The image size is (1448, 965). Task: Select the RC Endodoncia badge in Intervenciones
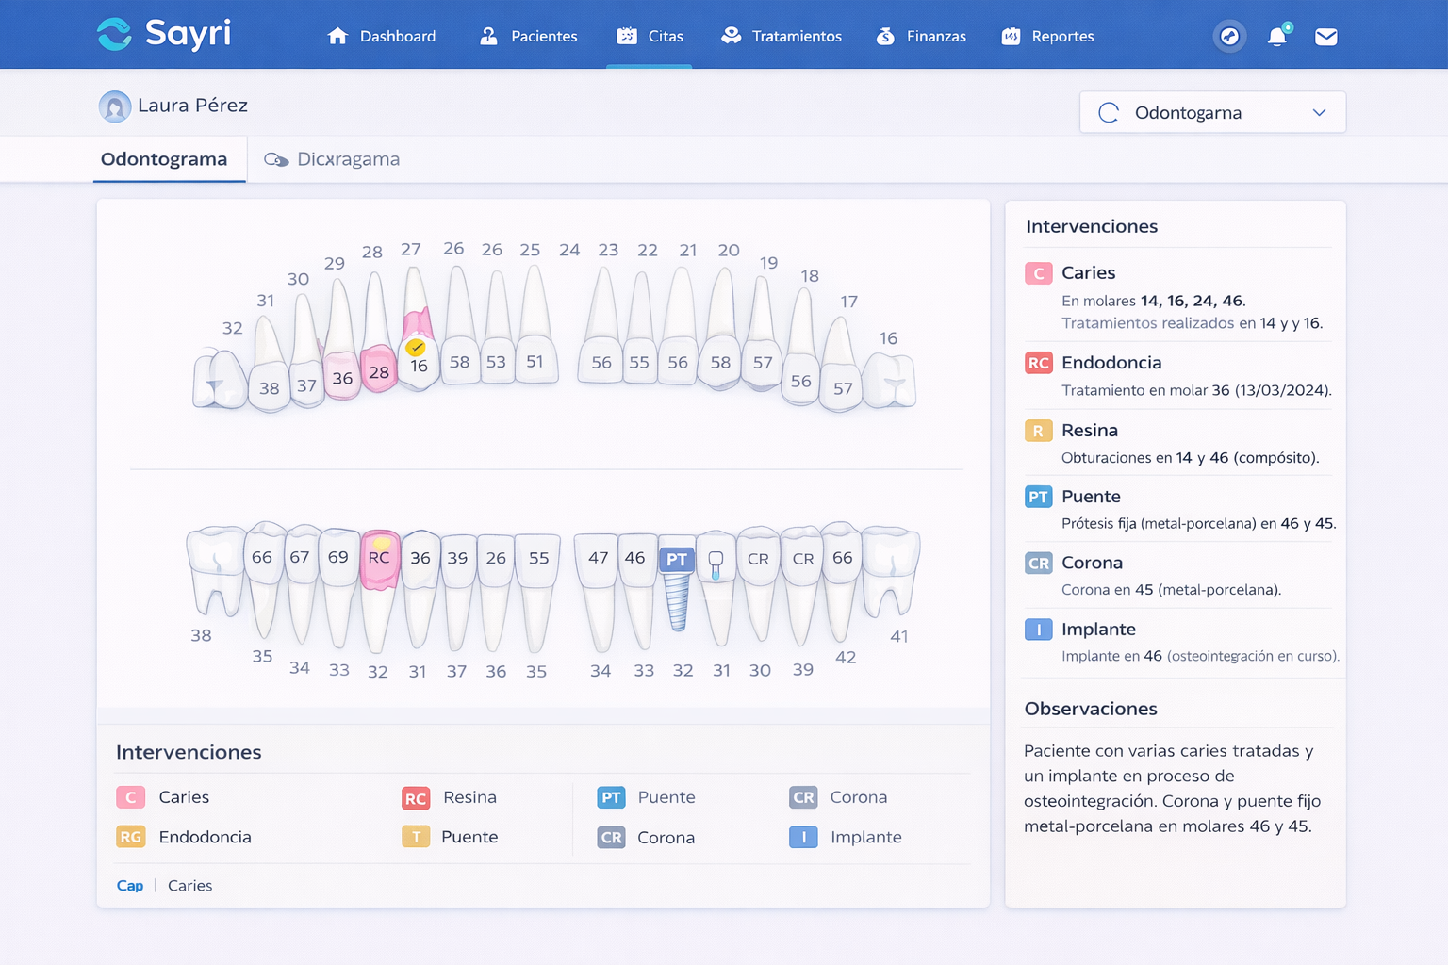click(1038, 363)
